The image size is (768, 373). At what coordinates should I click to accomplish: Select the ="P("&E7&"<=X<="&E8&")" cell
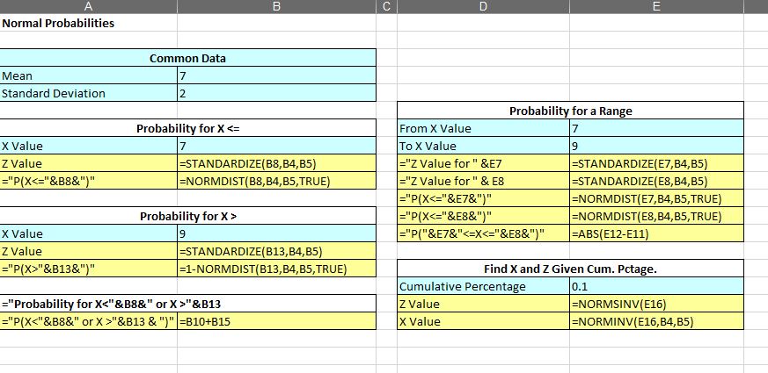(x=484, y=233)
